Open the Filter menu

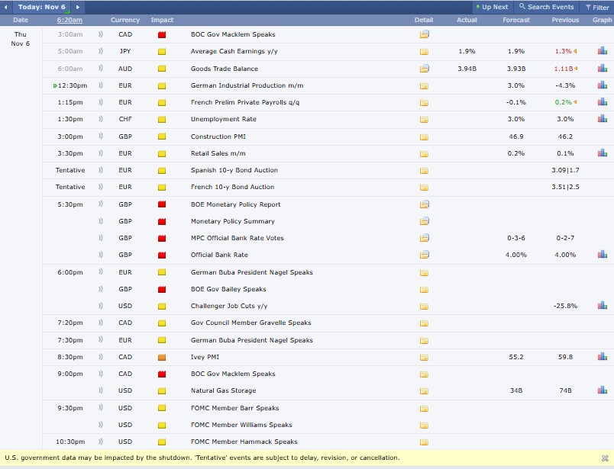597,7
